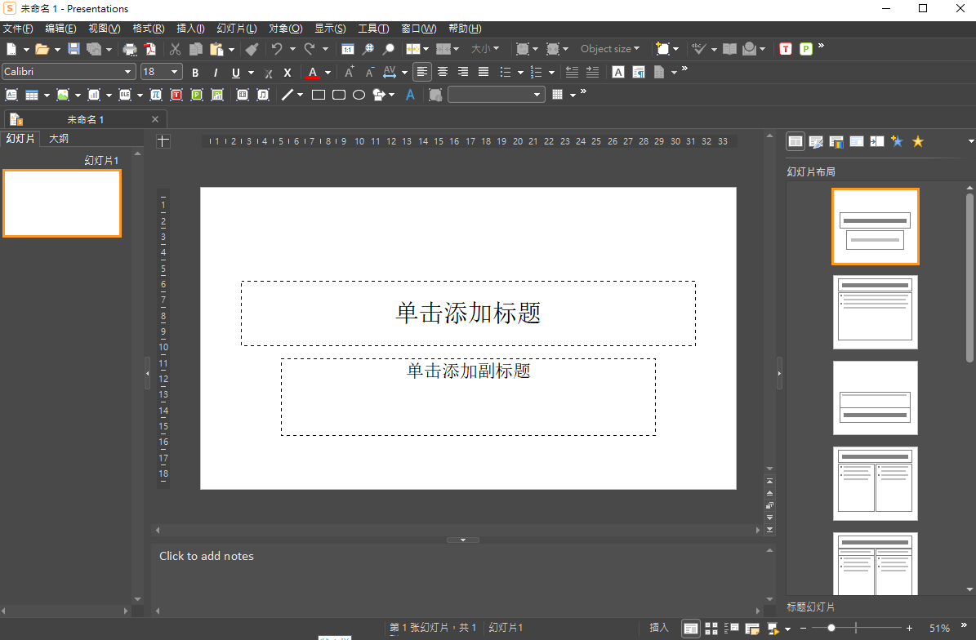Enable left text alignment
The width and height of the screenshot is (976, 640).
tap(421, 72)
